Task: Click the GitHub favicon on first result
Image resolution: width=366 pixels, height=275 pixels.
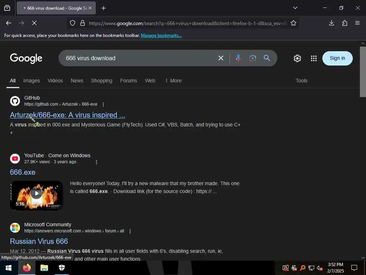Action: (15, 101)
